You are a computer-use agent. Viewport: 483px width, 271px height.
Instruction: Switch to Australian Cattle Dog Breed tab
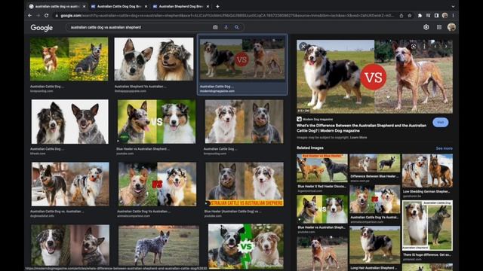tap(119, 6)
